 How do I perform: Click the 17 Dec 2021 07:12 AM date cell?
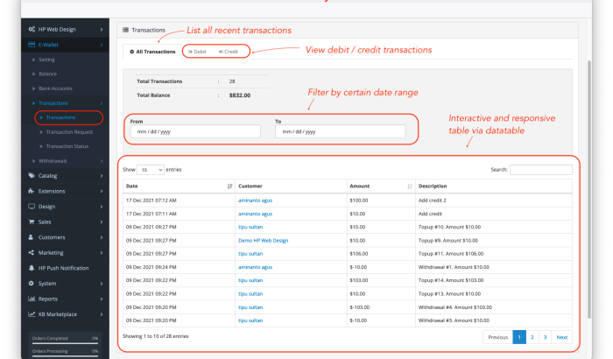151,201
